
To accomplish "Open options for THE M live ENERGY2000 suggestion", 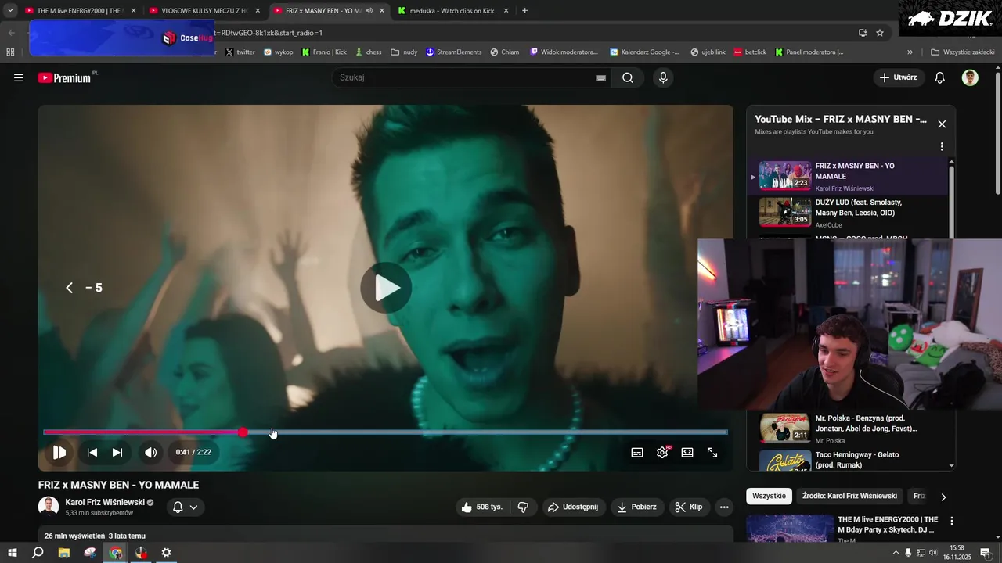I will click(x=952, y=521).
